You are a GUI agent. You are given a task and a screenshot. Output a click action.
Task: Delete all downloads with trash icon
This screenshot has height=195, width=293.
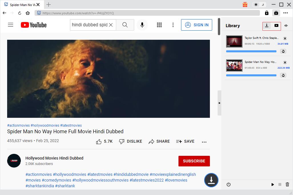click(287, 185)
